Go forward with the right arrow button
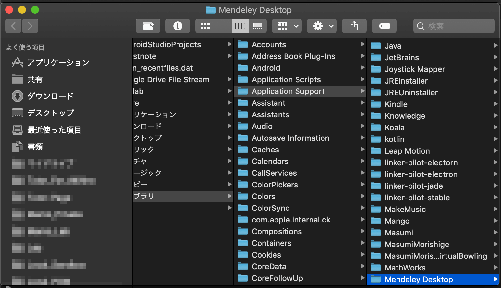The image size is (501, 288). 30,26
